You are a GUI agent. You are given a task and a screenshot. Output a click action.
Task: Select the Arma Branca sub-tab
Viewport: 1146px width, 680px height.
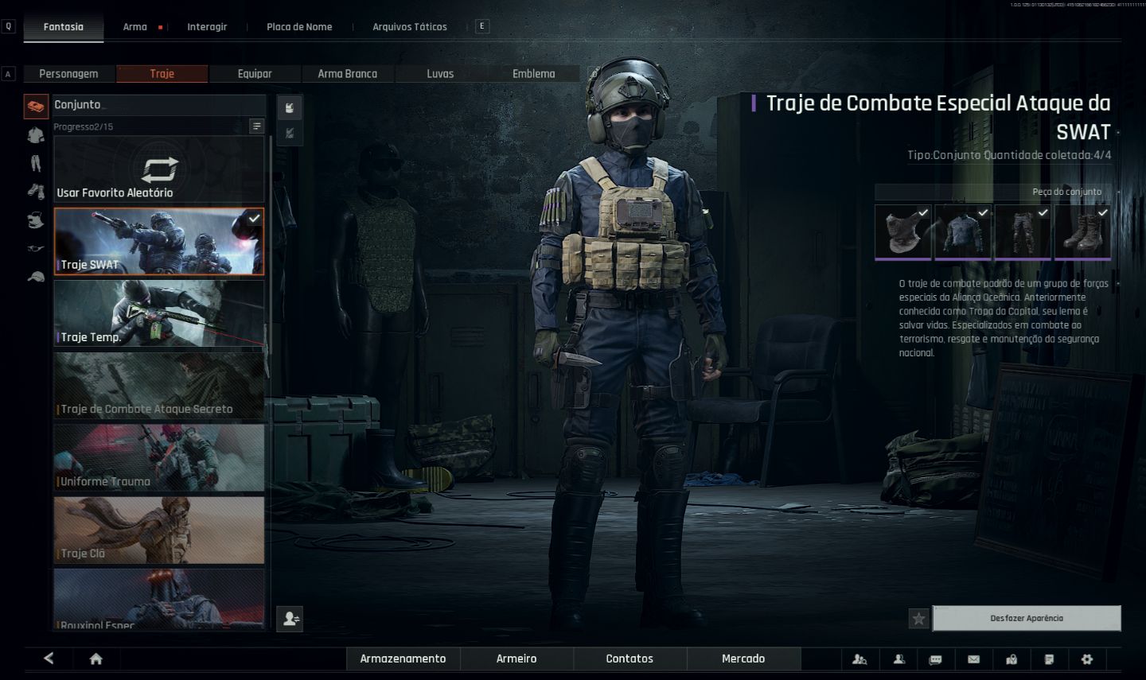click(x=348, y=74)
